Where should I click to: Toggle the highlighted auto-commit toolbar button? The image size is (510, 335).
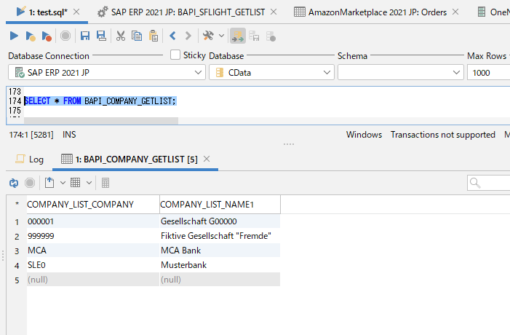(238, 36)
